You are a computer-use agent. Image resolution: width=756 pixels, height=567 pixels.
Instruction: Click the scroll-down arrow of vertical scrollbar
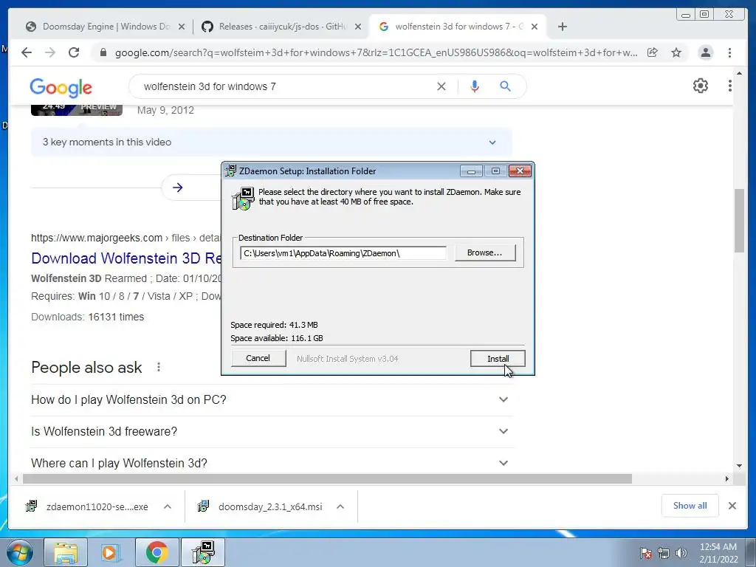pyautogui.click(x=739, y=466)
